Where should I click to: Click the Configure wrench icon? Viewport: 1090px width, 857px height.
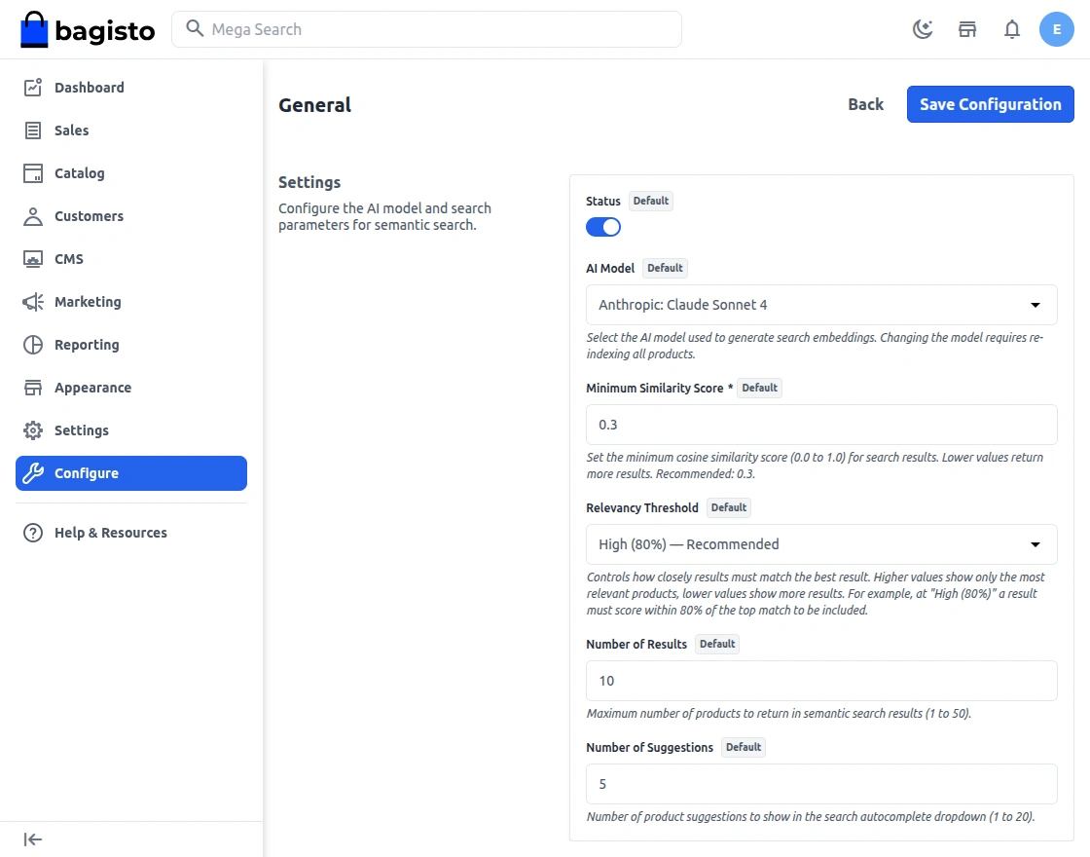coord(33,473)
